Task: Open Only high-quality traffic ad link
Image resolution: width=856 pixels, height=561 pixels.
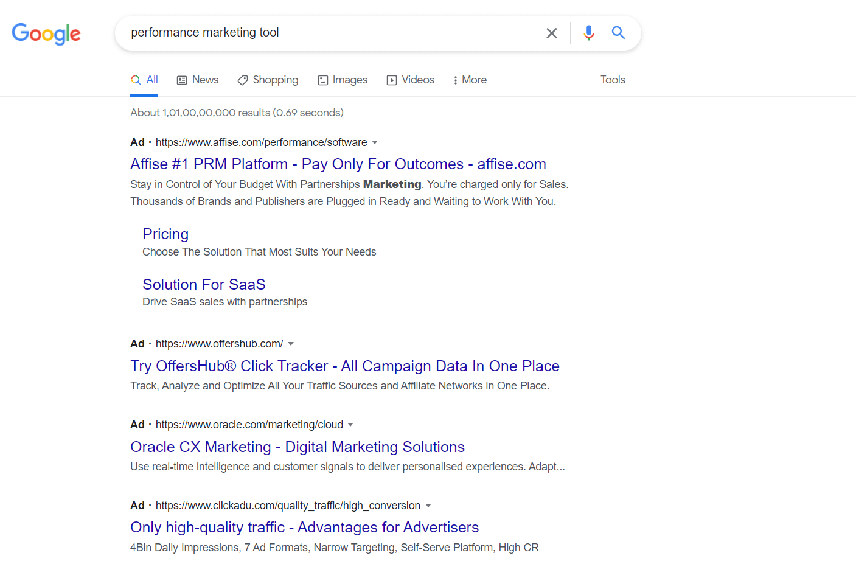Action: coord(305,527)
